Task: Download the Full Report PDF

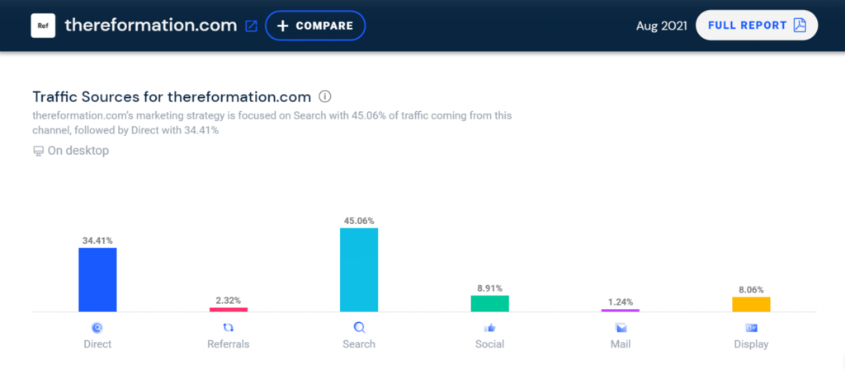Action: (x=757, y=26)
